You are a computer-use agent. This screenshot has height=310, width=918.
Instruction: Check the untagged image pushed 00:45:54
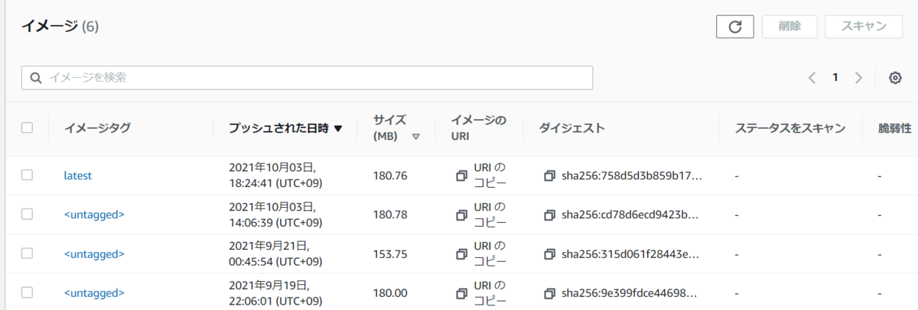pos(27,253)
